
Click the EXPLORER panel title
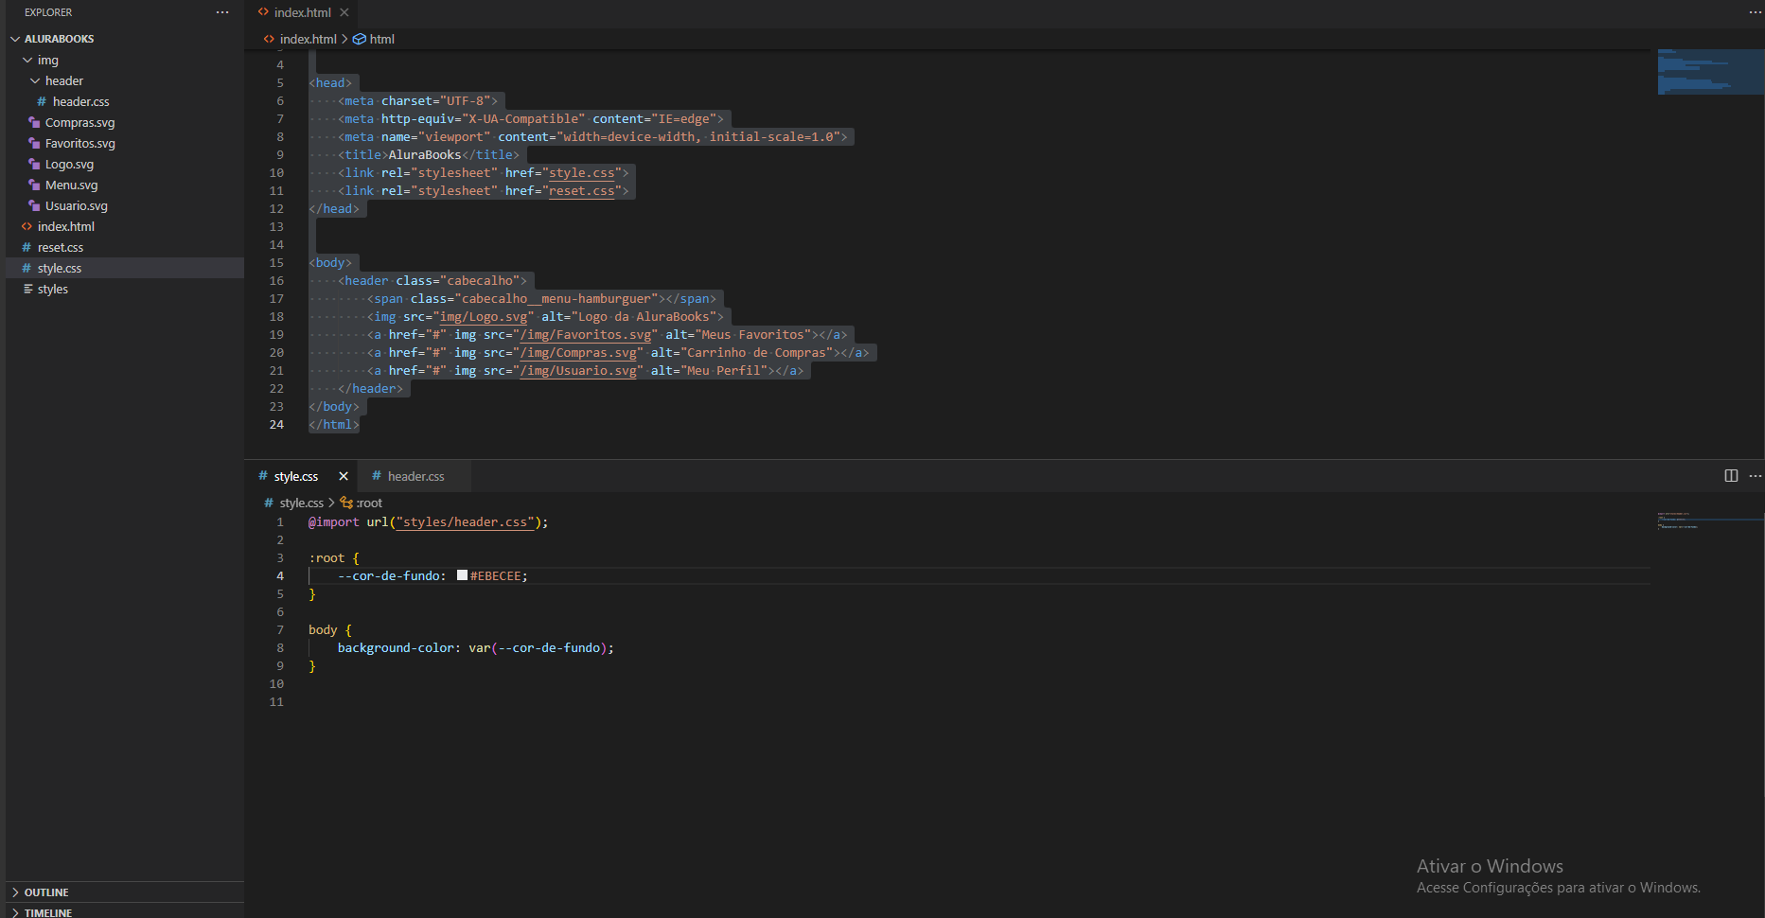pos(48,12)
